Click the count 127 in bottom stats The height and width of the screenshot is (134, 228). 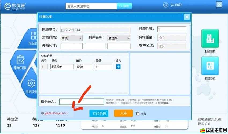tap(36, 125)
